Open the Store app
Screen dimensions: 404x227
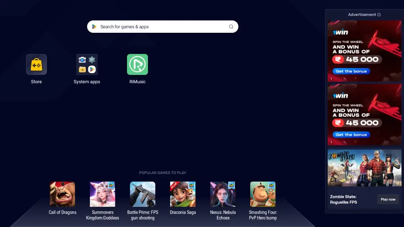coord(36,64)
